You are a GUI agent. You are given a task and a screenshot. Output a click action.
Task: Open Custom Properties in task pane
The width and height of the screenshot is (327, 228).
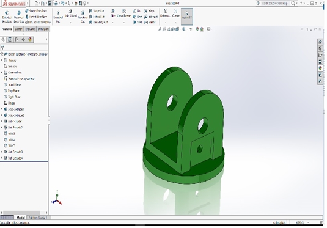pyautogui.click(x=320, y=75)
